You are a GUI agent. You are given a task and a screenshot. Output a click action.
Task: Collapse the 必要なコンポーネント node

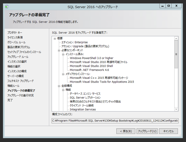pyautogui.click(x=59, y=51)
